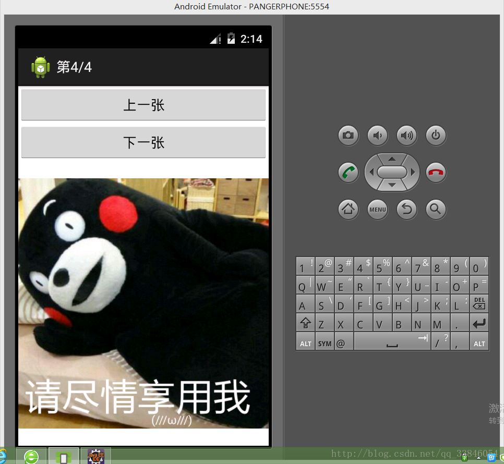Raise volume with the volume up button
The width and height of the screenshot is (504, 464).
406,135
